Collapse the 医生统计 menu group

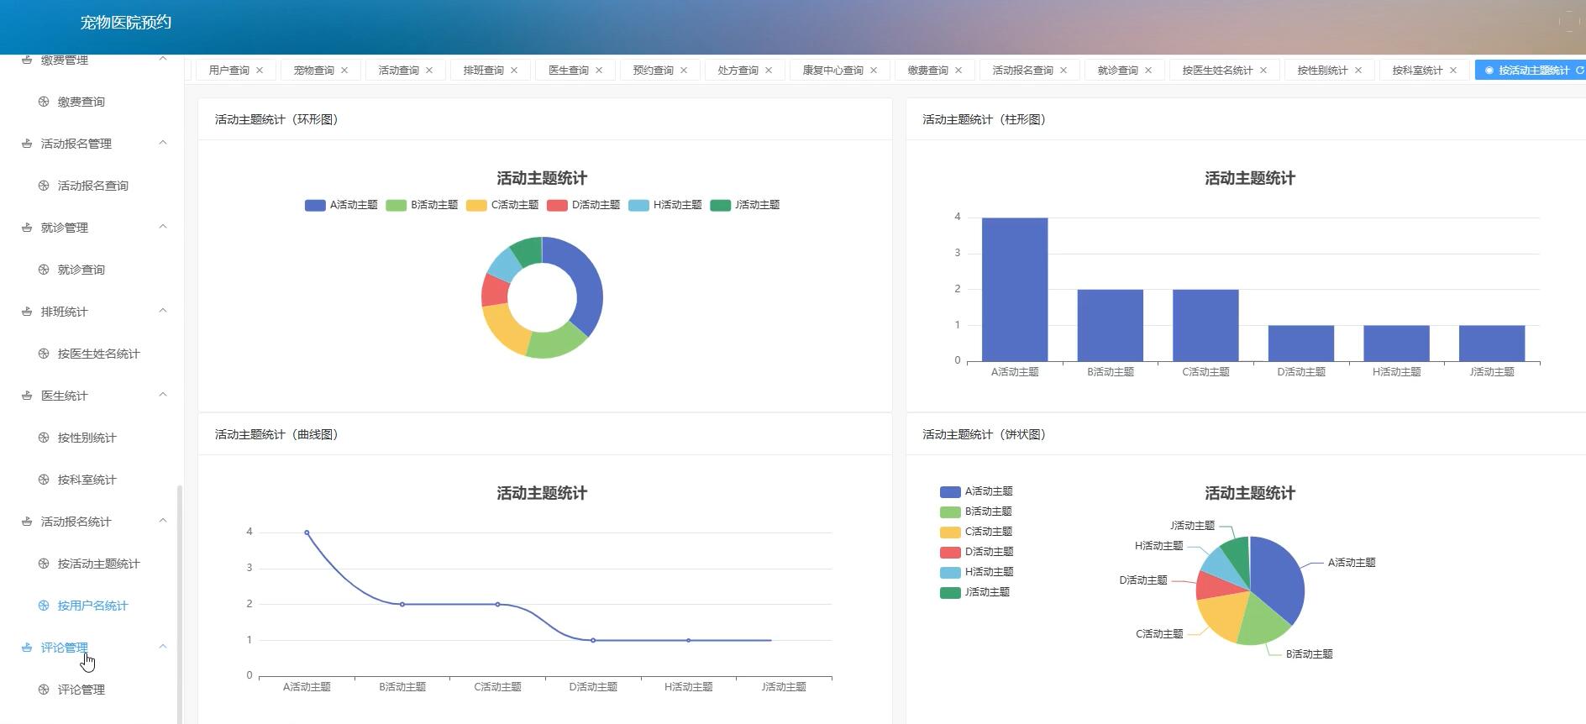point(163,395)
